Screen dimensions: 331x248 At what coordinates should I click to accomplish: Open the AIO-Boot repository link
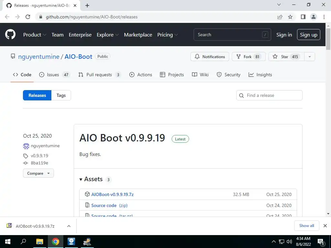[78, 57]
